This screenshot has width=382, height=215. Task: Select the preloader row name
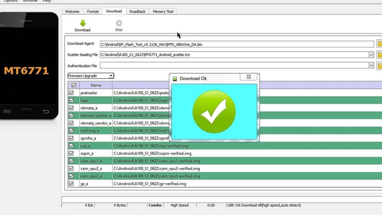tap(89, 93)
